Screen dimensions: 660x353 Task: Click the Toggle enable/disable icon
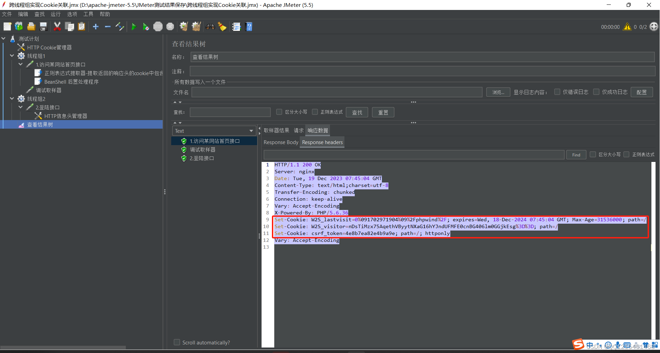(x=120, y=27)
